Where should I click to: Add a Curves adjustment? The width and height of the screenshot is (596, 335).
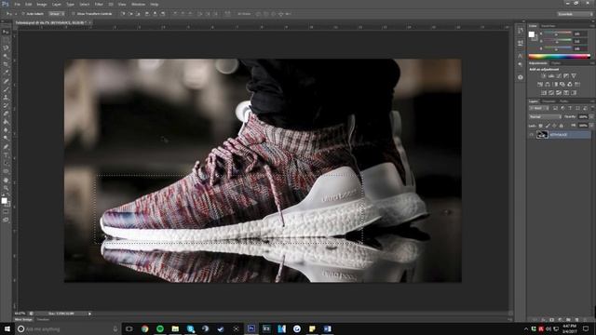[559, 76]
